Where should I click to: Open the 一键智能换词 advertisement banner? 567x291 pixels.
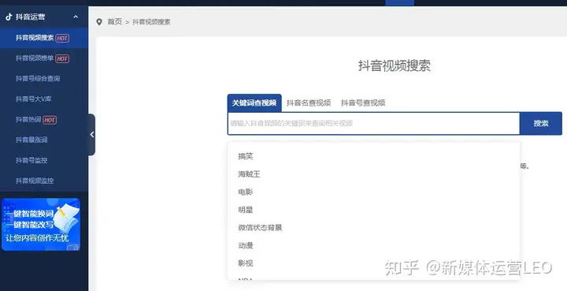(41, 225)
